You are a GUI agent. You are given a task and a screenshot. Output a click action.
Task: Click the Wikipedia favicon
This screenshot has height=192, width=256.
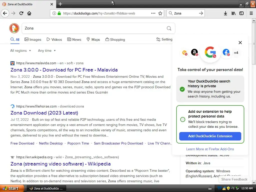[x=12, y=157]
